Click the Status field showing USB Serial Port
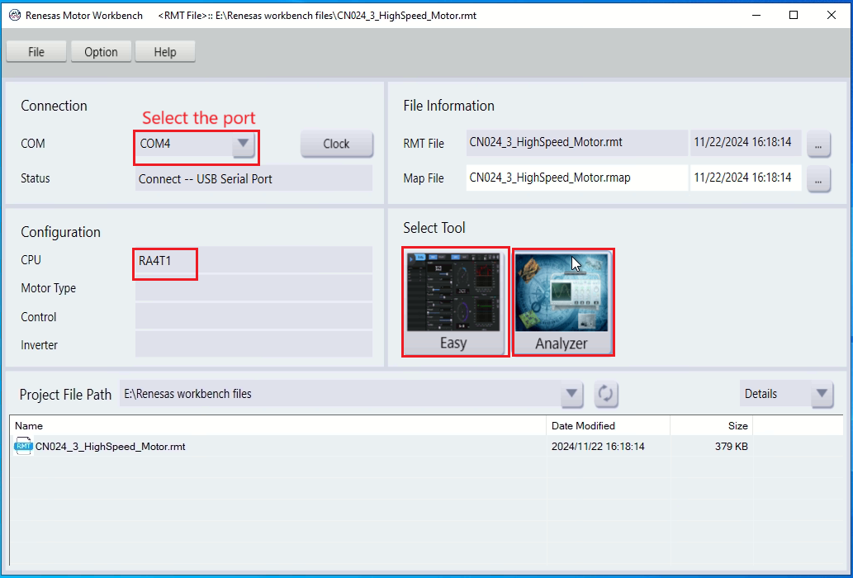 click(x=254, y=178)
